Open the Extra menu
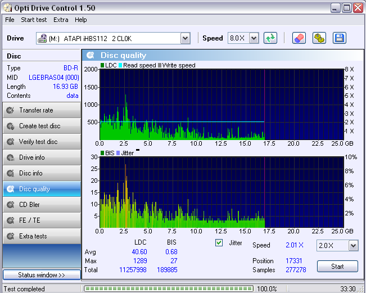Screen dimensions: 366x293 point(61,20)
